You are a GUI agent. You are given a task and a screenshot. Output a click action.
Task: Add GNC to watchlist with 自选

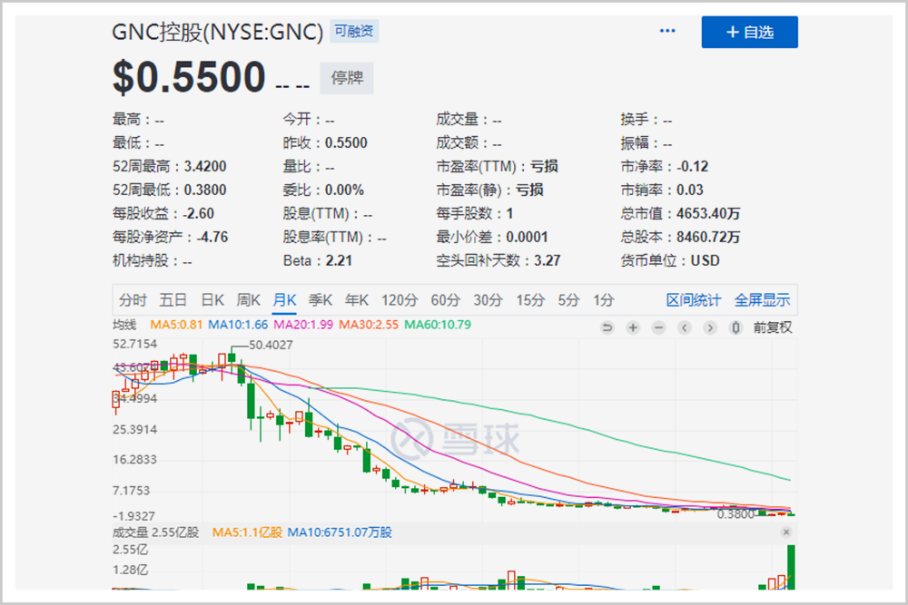click(749, 32)
